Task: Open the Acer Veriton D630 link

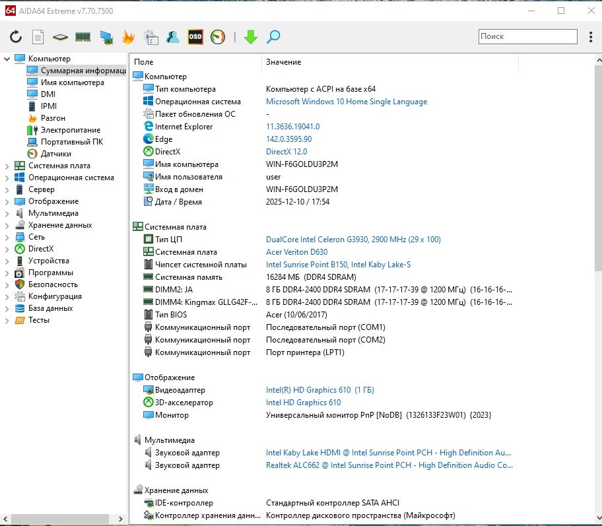Action: [x=297, y=252]
